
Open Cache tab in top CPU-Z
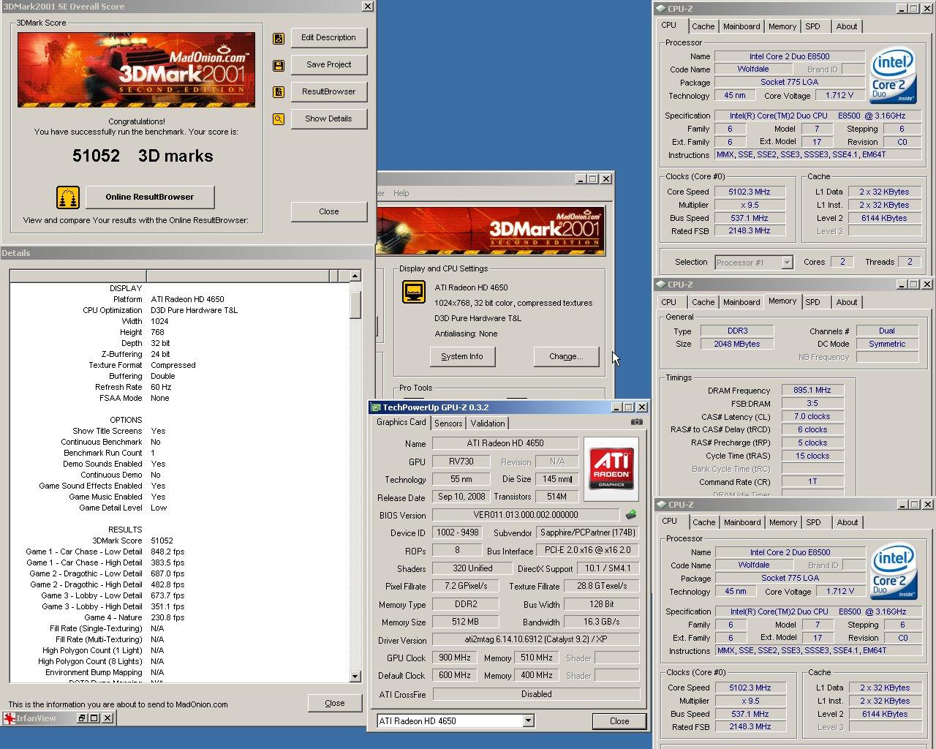pyautogui.click(x=703, y=26)
